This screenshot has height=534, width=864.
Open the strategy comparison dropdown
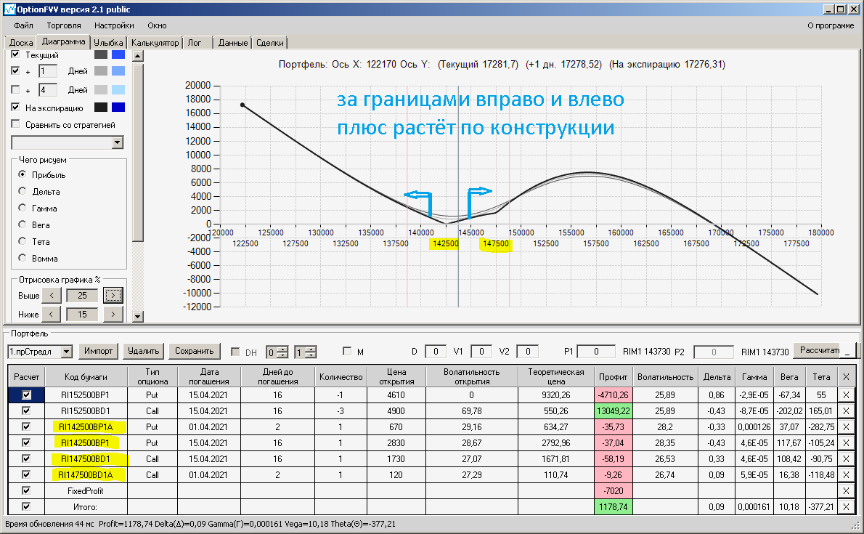click(x=117, y=142)
